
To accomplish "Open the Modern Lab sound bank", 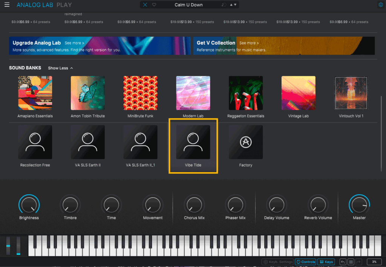I will pos(193,97).
